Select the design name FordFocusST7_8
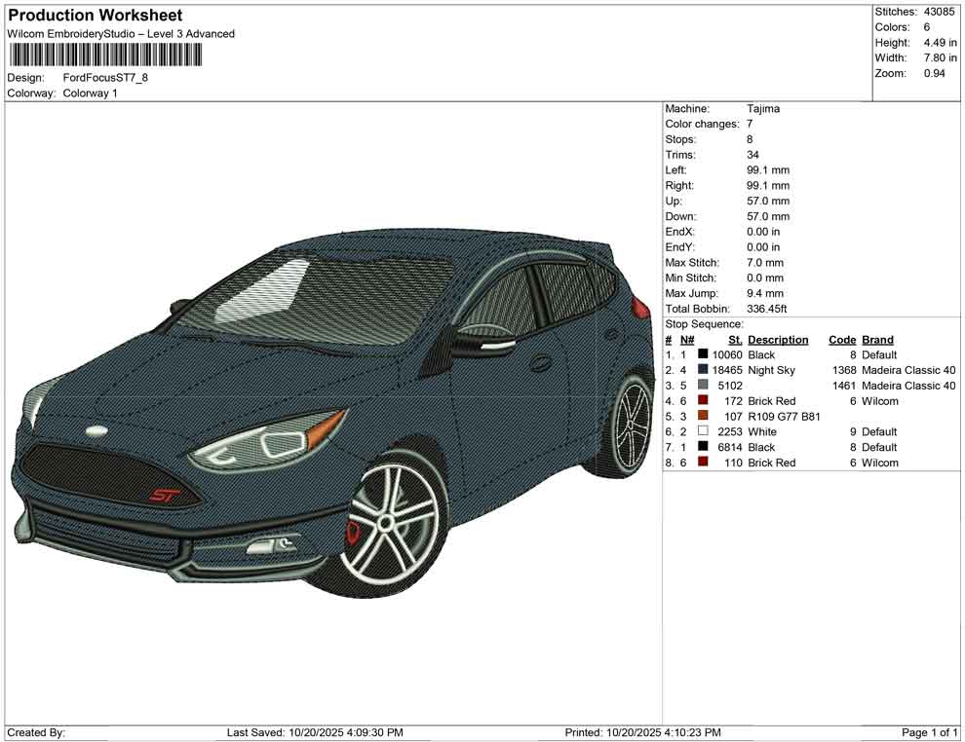The width and height of the screenshot is (965, 742). [105, 78]
